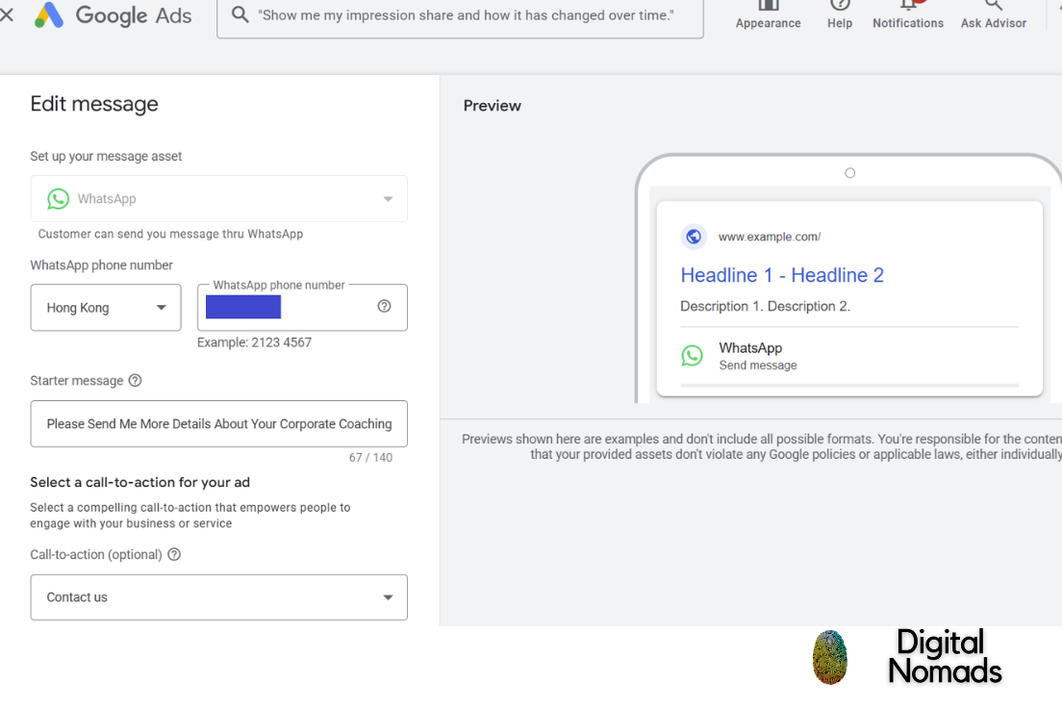Click www.example.com/ in preview
Screen dimensions: 1062x708
tap(770, 237)
